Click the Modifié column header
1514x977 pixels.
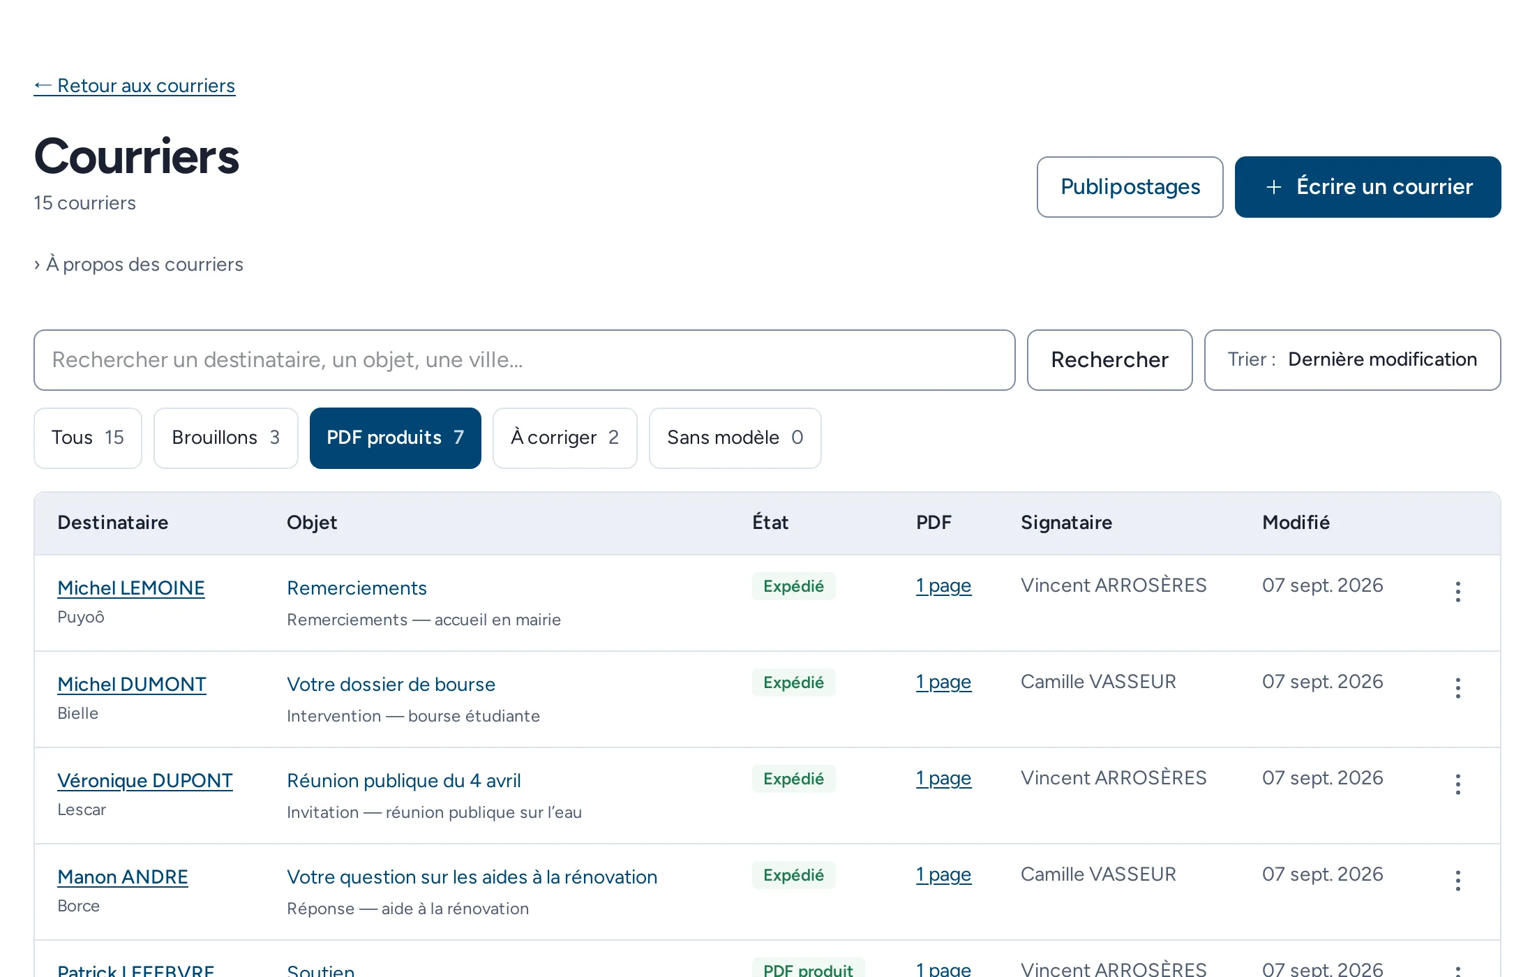coord(1296,523)
